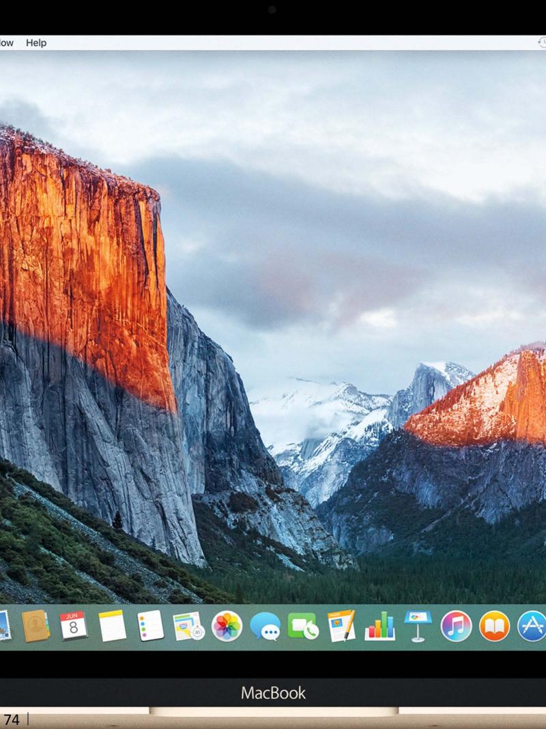This screenshot has height=729, width=546.
Task: Launch Numbers spreadsheet app
Action: click(x=379, y=626)
